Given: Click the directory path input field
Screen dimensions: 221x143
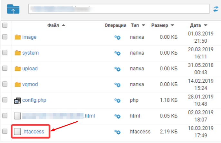Looking at the screenshot, I should 119,9.
